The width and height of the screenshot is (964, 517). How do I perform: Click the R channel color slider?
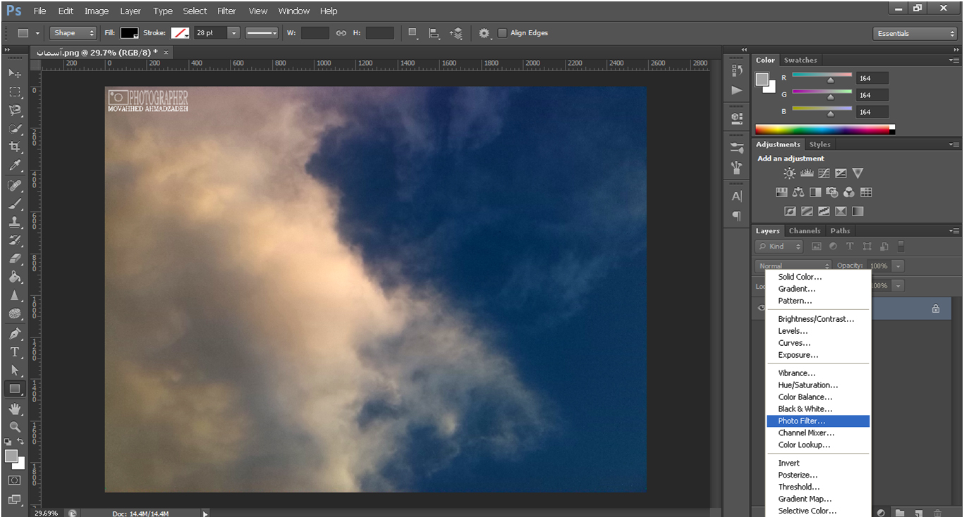(x=822, y=76)
